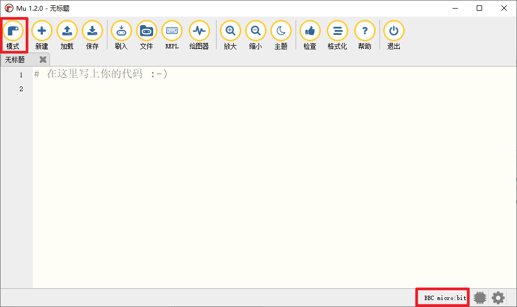Screen dimensions: 517x307
Task: Select the 无标题 file tab
Action: (x=16, y=60)
